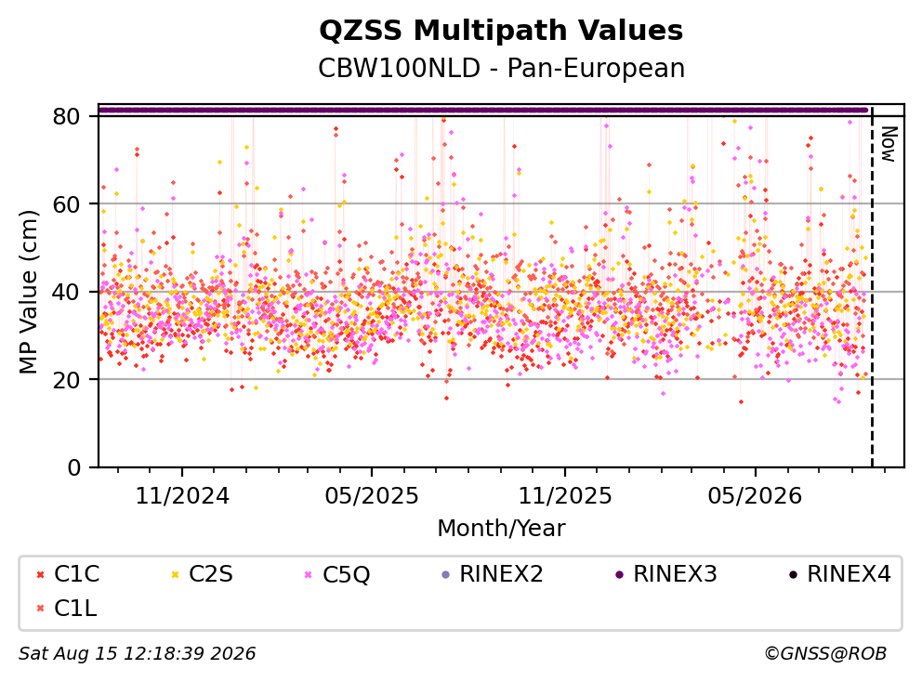This screenshot has height=682, width=922.
Task: Click the 11/2025 x-axis tick label
Action: pyautogui.click(x=564, y=496)
